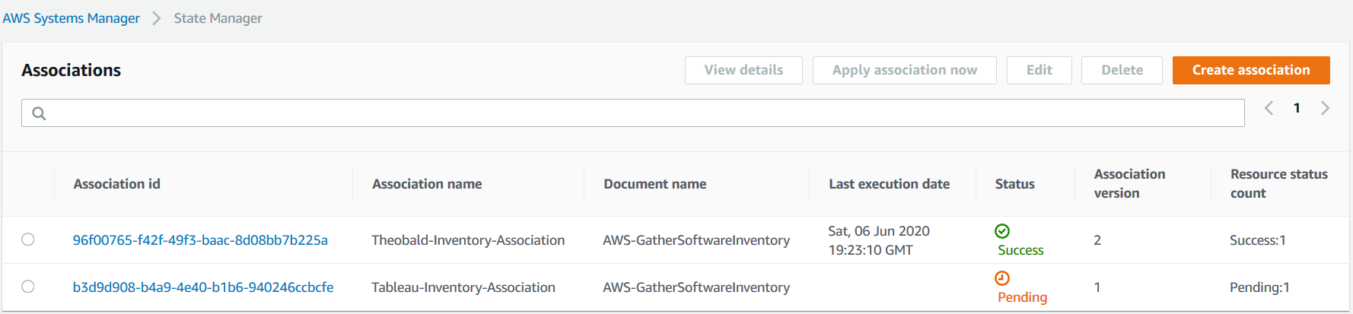Open the AWS Systems Manager breadcrumb

[71, 18]
